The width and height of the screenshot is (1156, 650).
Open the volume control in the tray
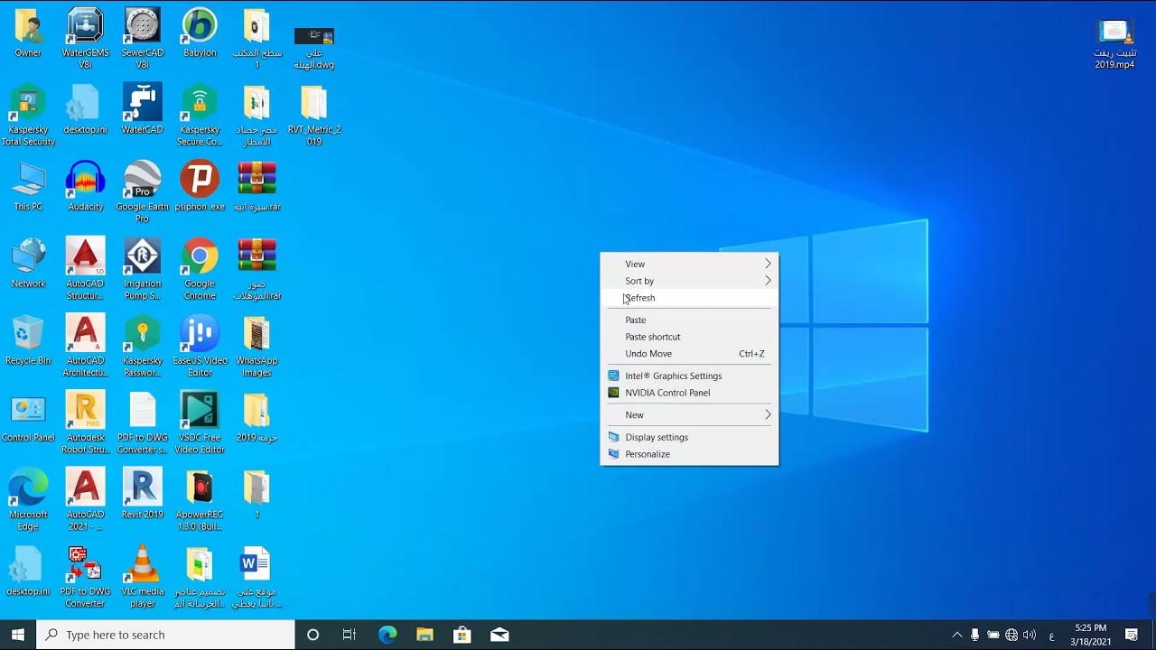[1030, 635]
